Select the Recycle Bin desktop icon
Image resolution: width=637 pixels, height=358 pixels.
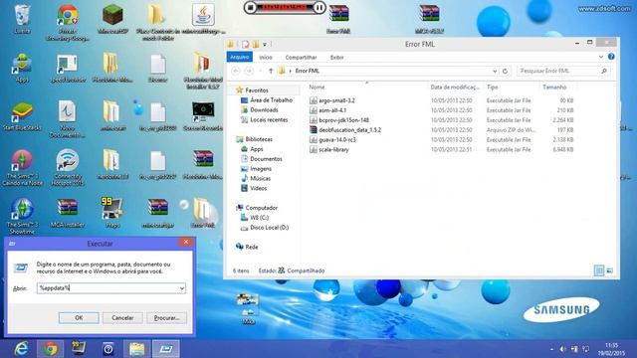coord(22,18)
